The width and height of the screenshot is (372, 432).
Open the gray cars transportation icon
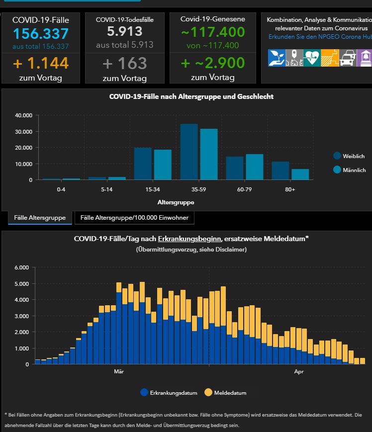[x=348, y=58]
